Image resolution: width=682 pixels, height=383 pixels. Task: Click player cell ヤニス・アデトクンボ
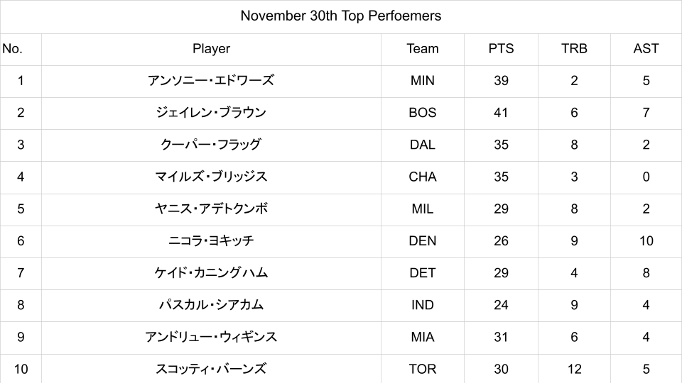[x=211, y=209]
